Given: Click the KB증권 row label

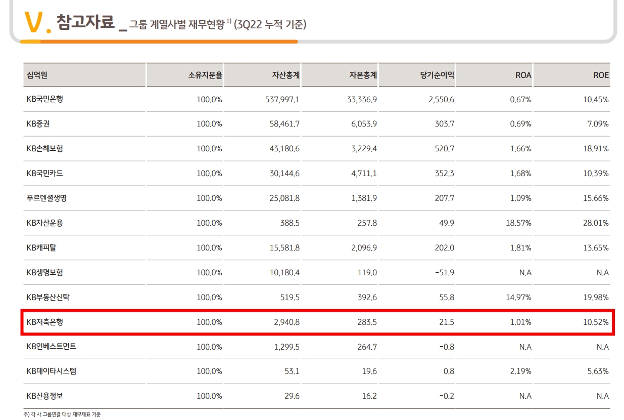Looking at the screenshot, I should (x=38, y=124).
